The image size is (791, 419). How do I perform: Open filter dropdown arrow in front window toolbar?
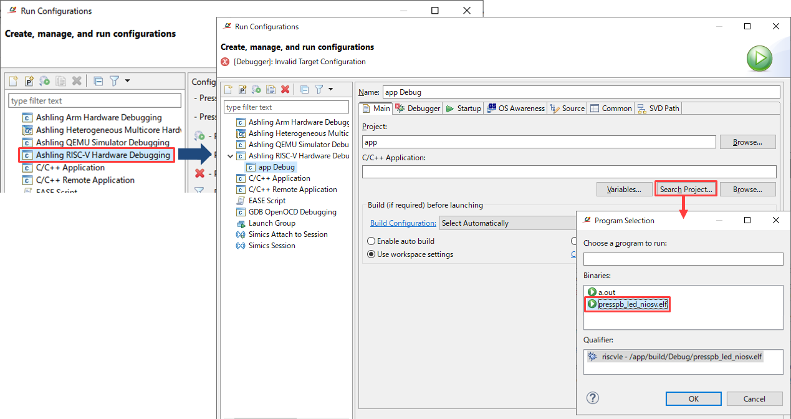(330, 89)
